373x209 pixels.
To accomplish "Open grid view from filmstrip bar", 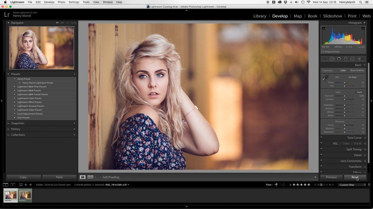I will 21,185.
